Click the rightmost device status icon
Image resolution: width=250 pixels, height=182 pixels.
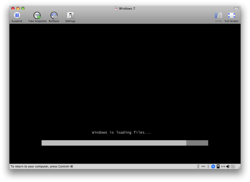point(233,166)
